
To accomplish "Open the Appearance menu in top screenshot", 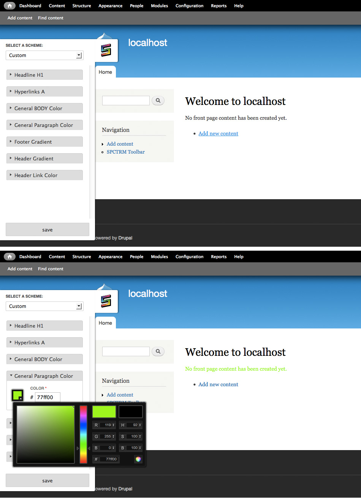I will point(110,6).
